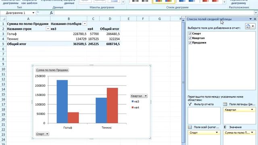Screen dimensions: 258x145
Task: Click the cell with value 134729
Action: pyautogui.click(x=69, y=39)
